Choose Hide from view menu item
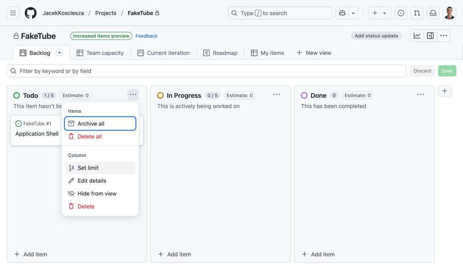Image resolution: width=463 pixels, height=266 pixels. coord(100,193)
